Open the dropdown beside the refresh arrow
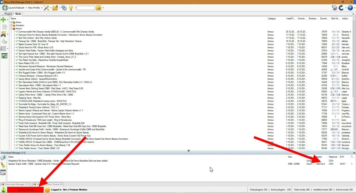Image resolution: width=356 pixels, height=193 pixels. (x=346, y=8)
